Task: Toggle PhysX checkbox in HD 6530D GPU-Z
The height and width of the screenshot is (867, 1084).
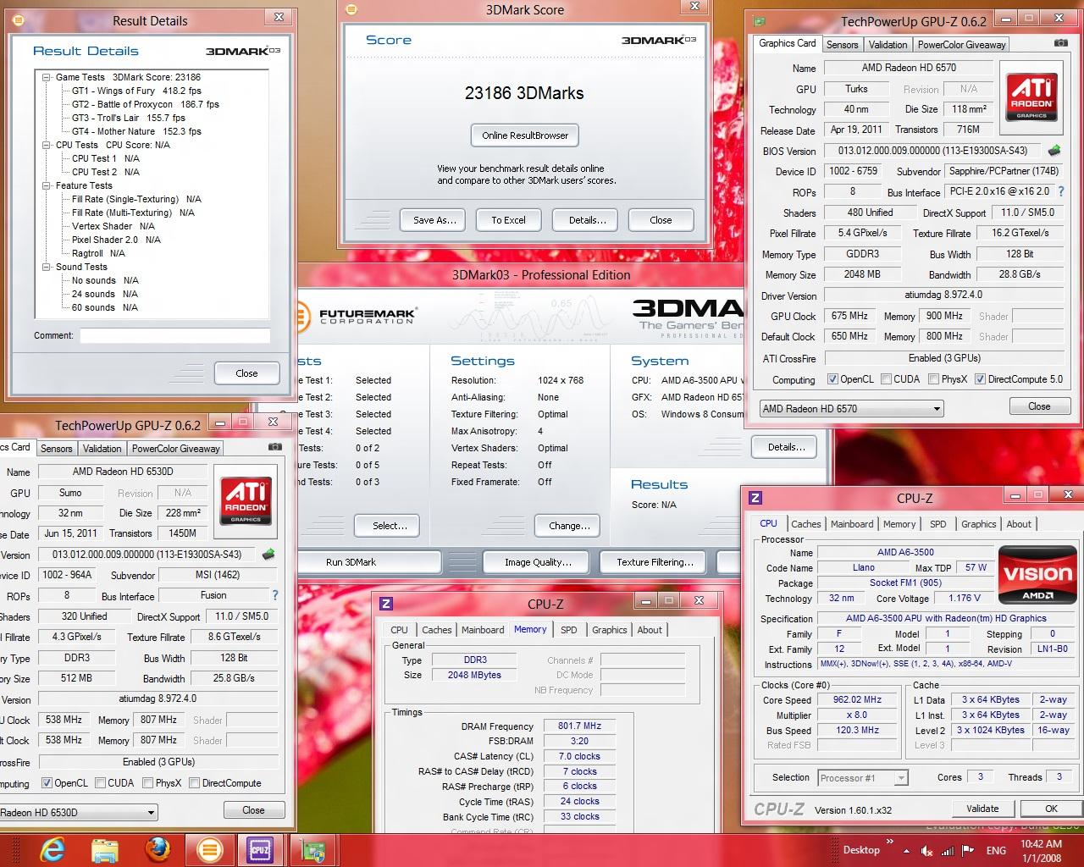Action: coord(148,783)
